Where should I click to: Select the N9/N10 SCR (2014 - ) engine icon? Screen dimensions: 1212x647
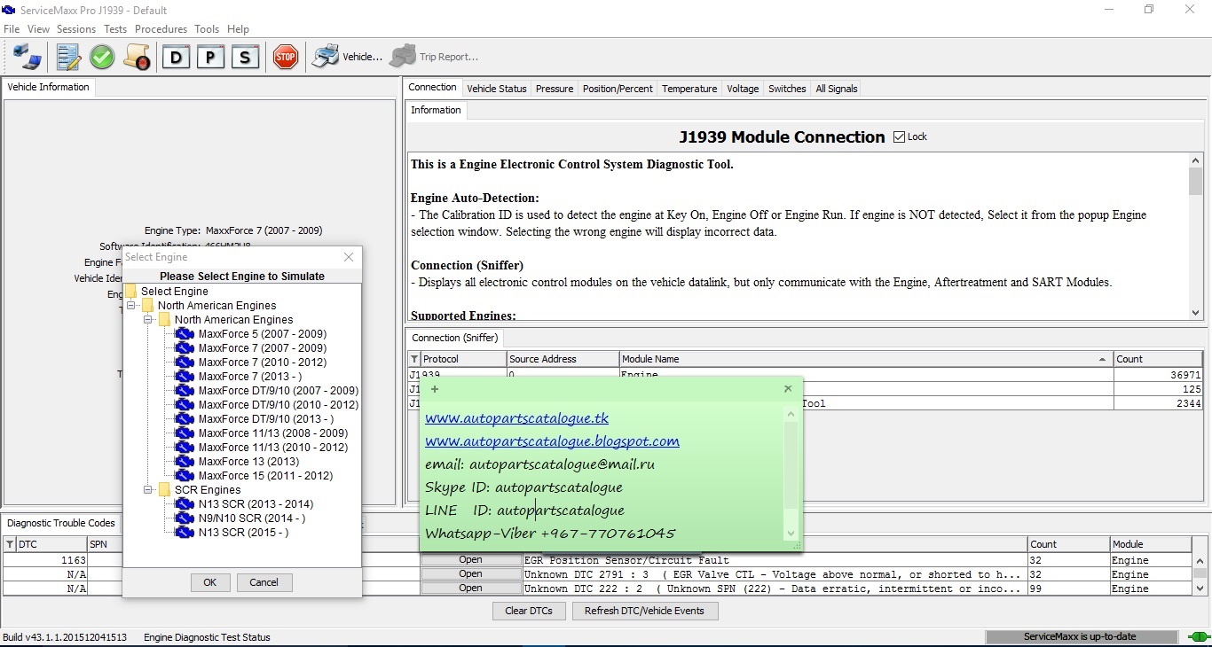click(x=185, y=518)
